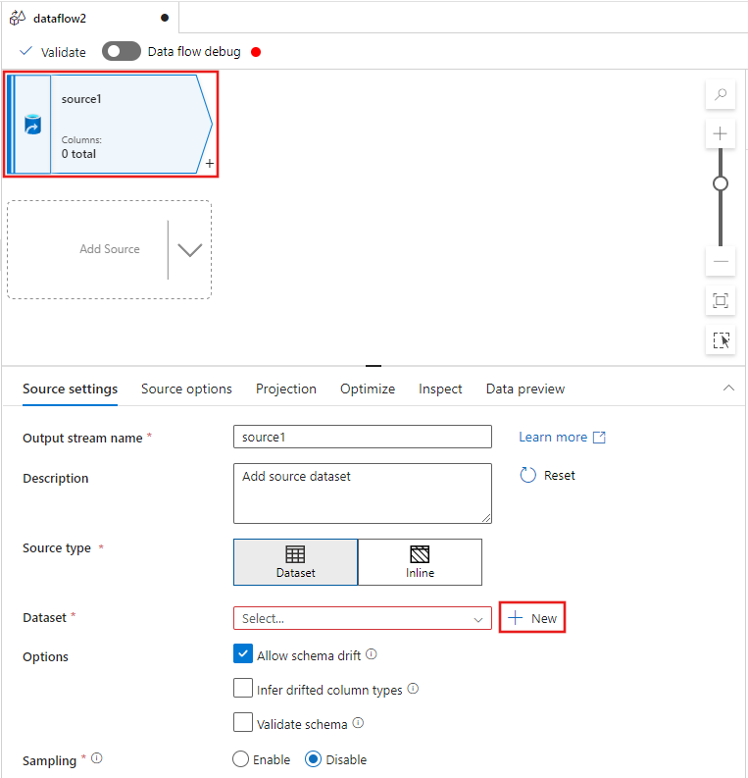Toggle the Data flow debug switch

point(122,52)
